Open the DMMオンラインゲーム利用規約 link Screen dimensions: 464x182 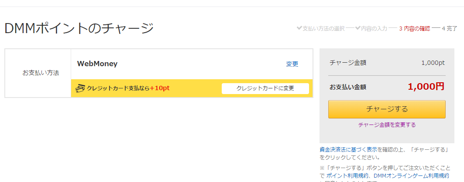point(411,175)
